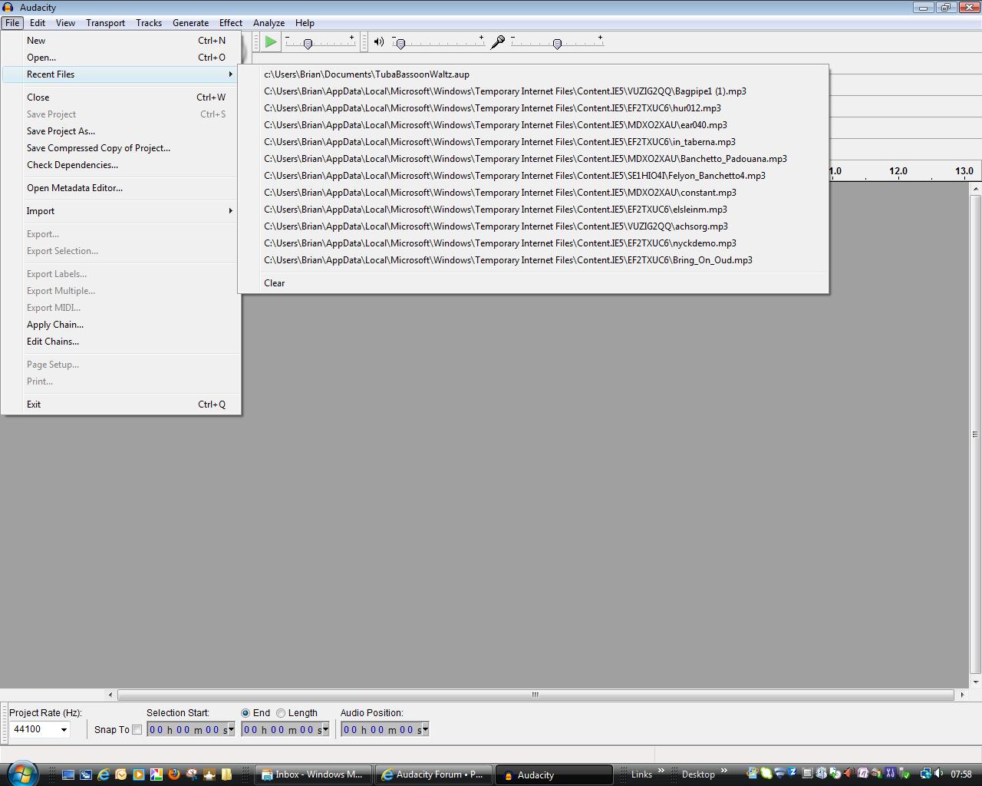Click the Audacity logo in the title bar
Viewport: 982px width, 786px height.
point(8,7)
